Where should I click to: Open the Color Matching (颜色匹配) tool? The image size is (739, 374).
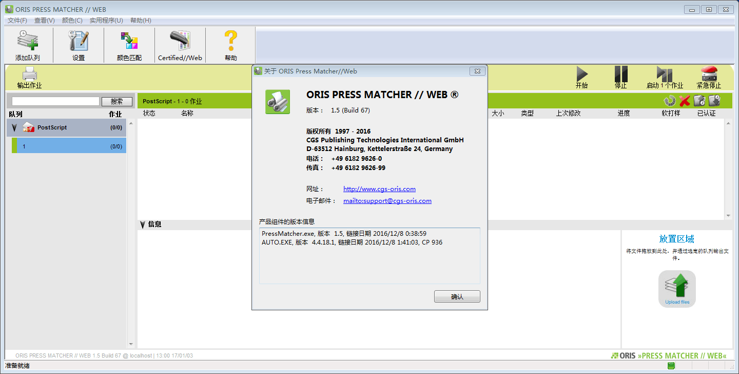(129, 41)
